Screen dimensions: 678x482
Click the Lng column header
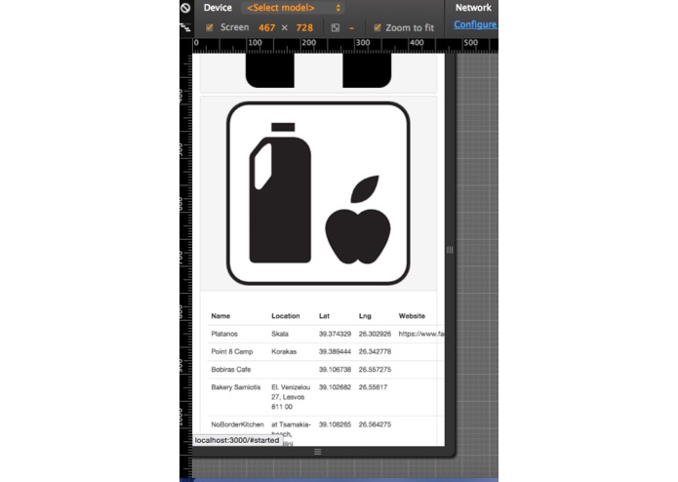coord(365,316)
